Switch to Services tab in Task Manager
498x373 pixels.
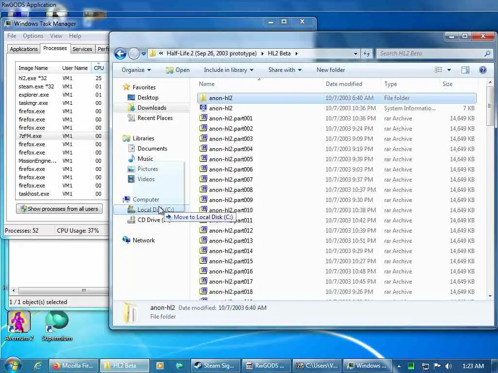pos(82,49)
